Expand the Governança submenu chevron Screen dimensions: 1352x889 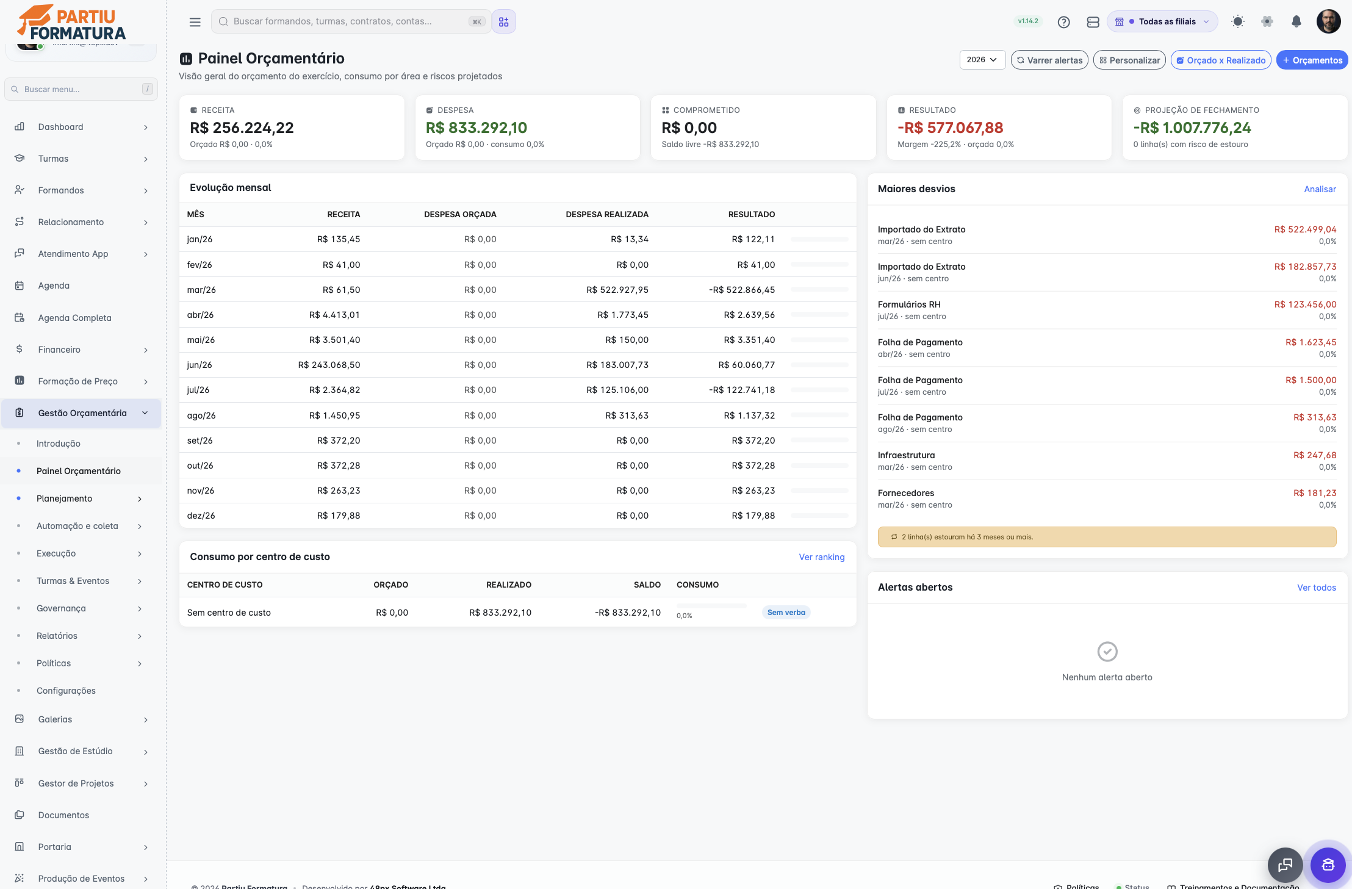point(140,608)
